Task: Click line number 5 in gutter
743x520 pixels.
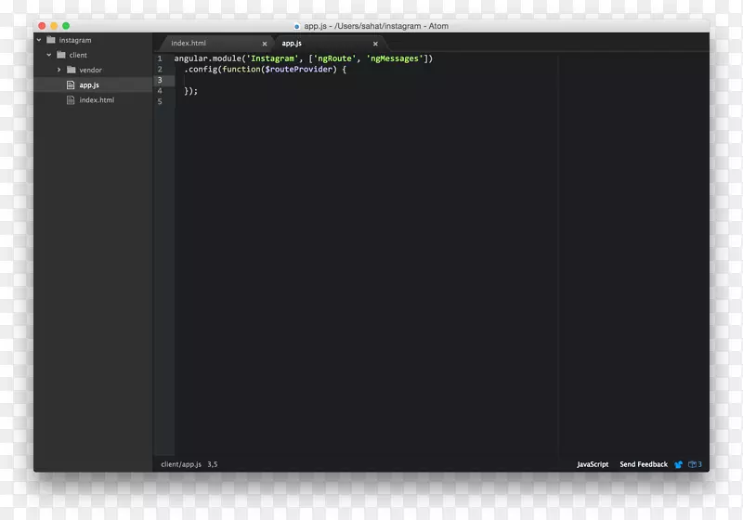Action: (x=160, y=102)
